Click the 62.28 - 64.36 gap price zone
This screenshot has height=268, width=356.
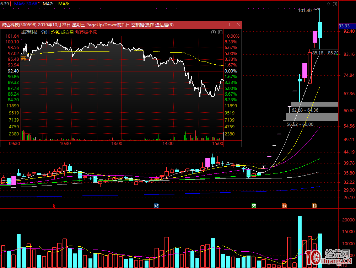click(314, 104)
